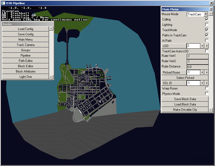Decrease Picked Room with left arrow

pyautogui.click(x=202, y=73)
